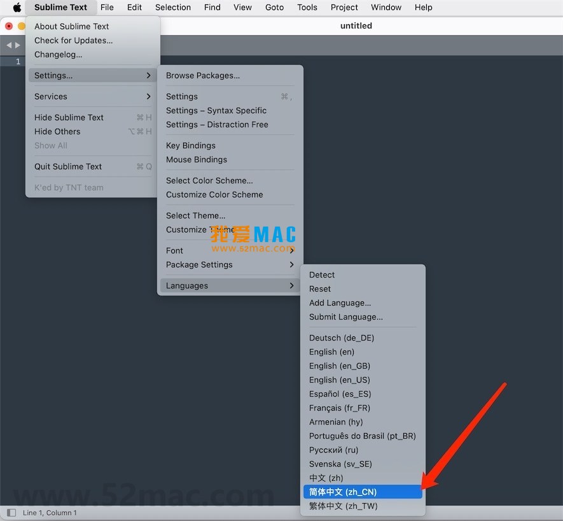Choose Customize Color Scheme

(230, 194)
